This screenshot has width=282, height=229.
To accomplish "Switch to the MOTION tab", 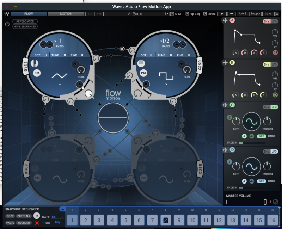I will (x=66, y=14).
